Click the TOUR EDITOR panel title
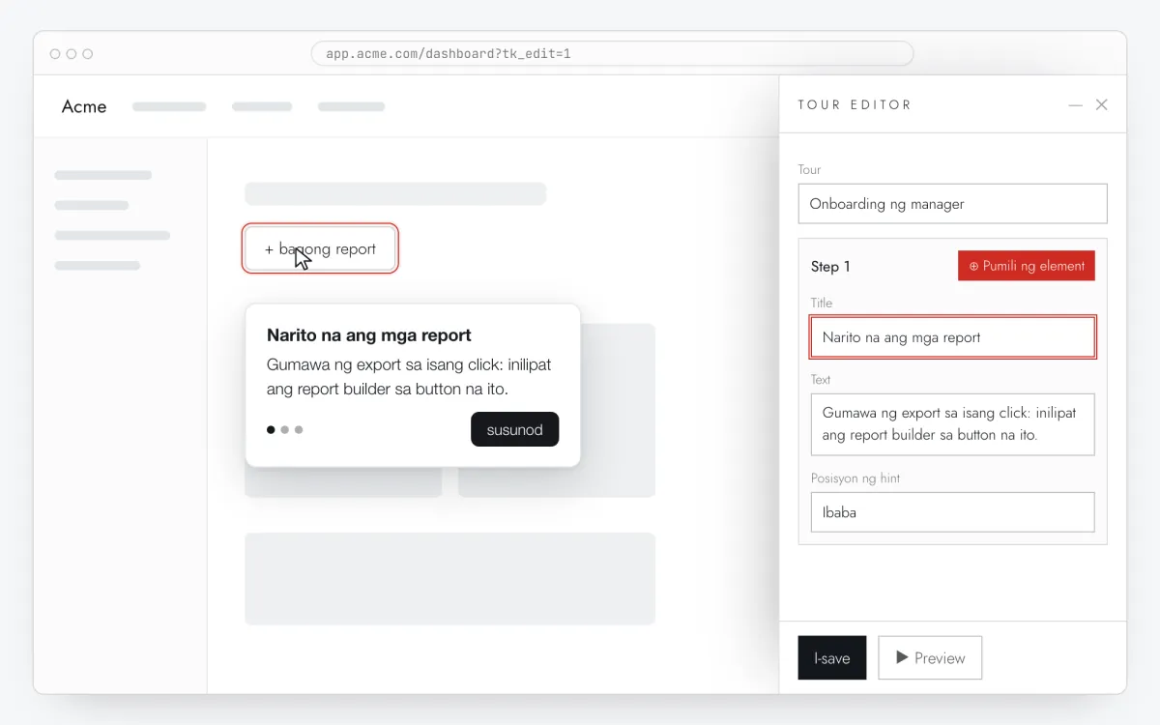Screen dimensions: 1160x725 [x=855, y=104]
